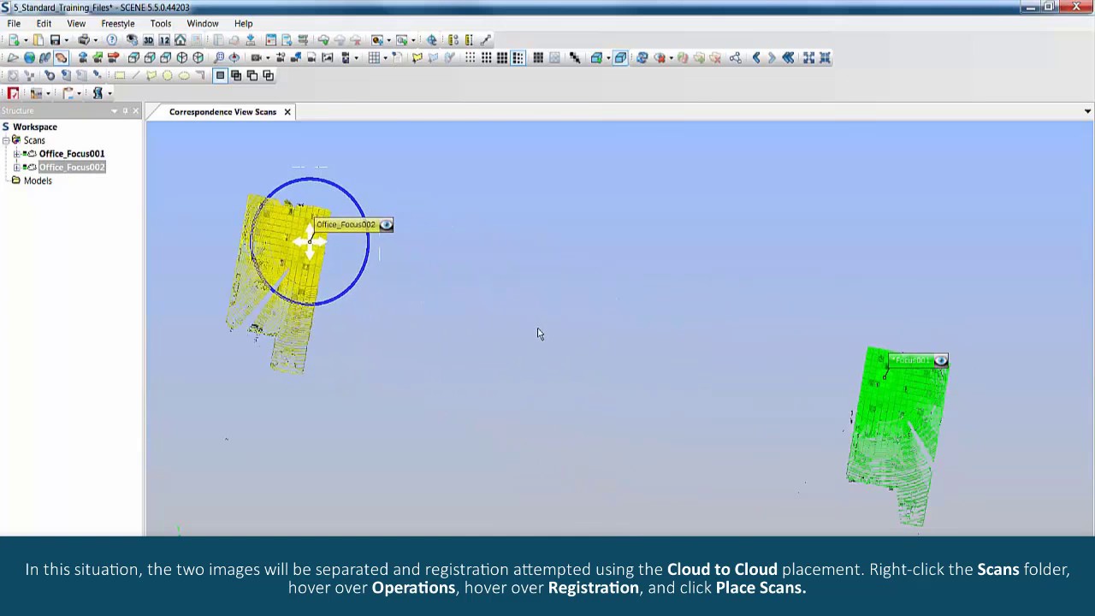This screenshot has height=616, width=1095.
Task: Click the Office_Focus002 scan label in viewport
Action: point(346,225)
